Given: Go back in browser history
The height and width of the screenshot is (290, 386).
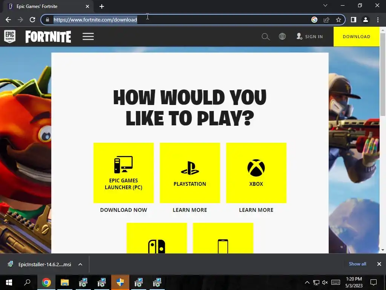Looking at the screenshot, I should pyautogui.click(x=8, y=20).
